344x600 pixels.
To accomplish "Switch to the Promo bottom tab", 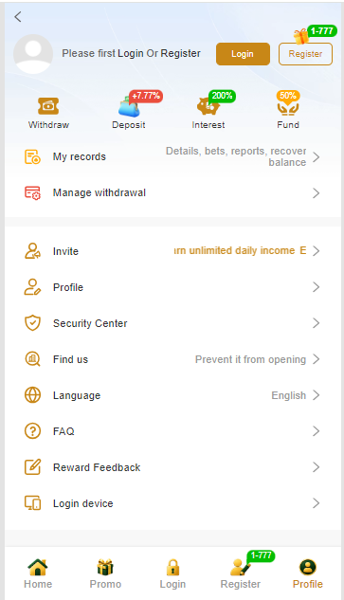I will (x=105, y=573).
